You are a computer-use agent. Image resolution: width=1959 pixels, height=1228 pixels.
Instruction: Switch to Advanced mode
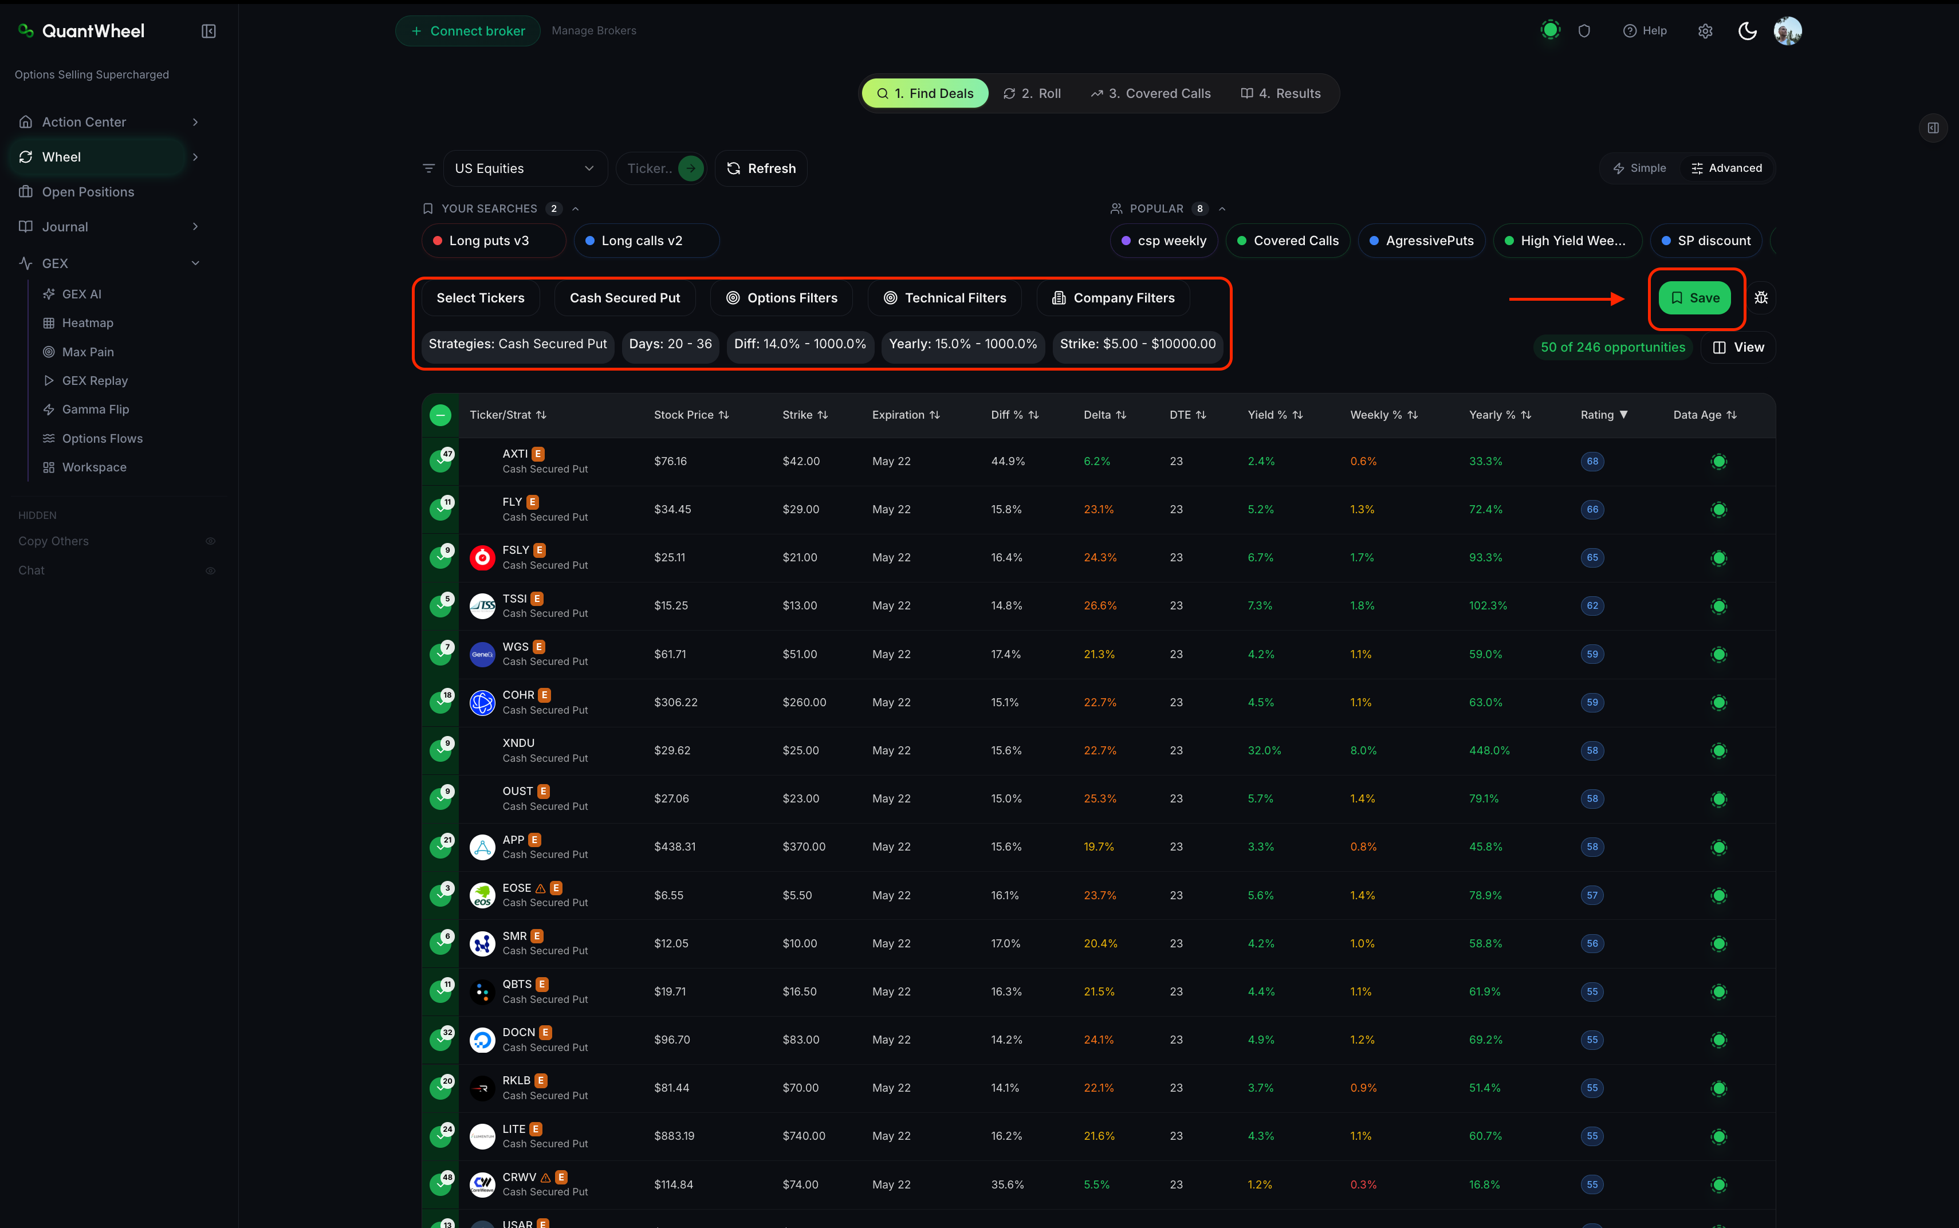[x=1726, y=168]
